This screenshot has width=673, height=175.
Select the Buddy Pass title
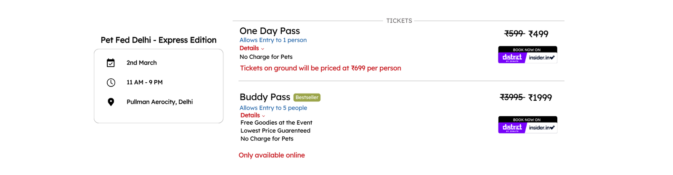click(x=265, y=97)
